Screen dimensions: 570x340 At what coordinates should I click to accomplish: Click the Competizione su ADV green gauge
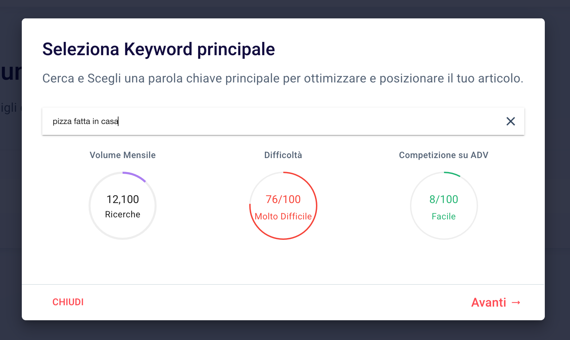pyautogui.click(x=444, y=206)
